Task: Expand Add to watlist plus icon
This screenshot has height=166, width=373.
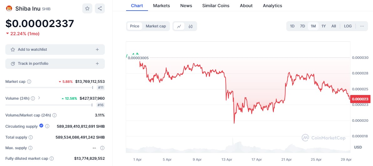Action: coord(97,50)
